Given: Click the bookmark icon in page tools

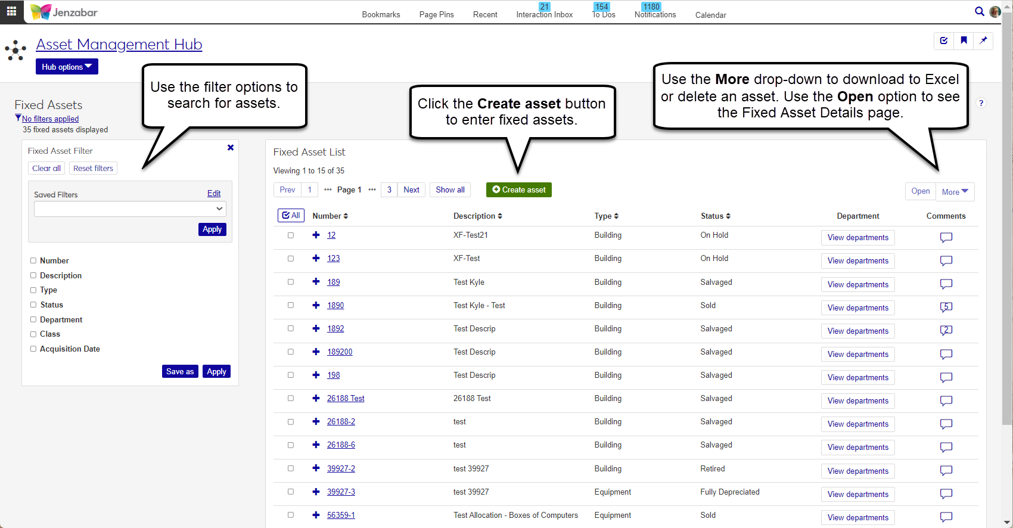Looking at the screenshot, I should tap(964, 41).
